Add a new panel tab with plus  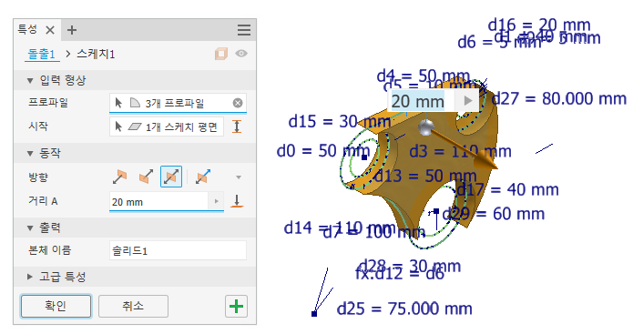[72, 30]
